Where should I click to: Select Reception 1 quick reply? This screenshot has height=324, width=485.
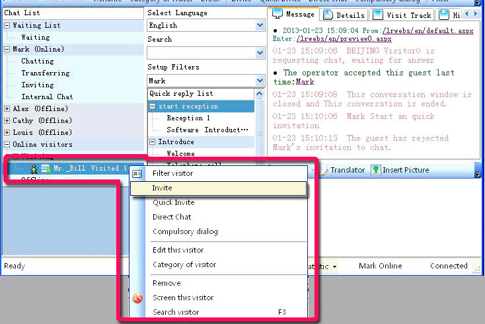[x=188, y=118]
